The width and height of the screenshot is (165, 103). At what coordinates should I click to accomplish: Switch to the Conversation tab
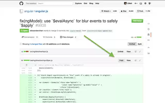click(x=30, y=37)
